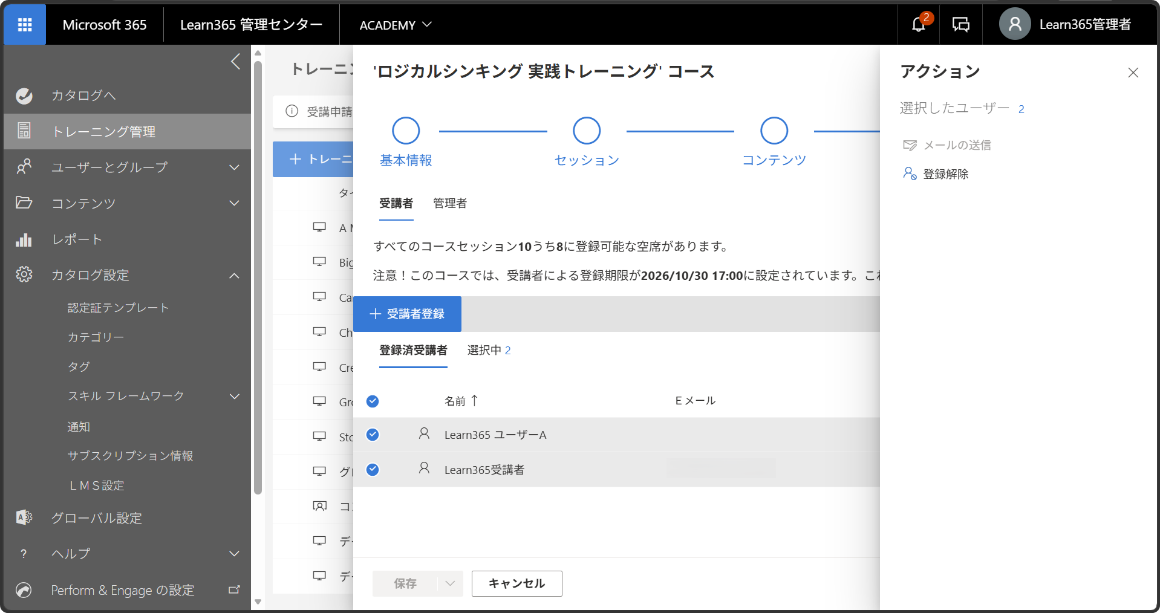
Task: Click the トレーニング管理 sidebar icon
Action: click(x=24, y=131)
